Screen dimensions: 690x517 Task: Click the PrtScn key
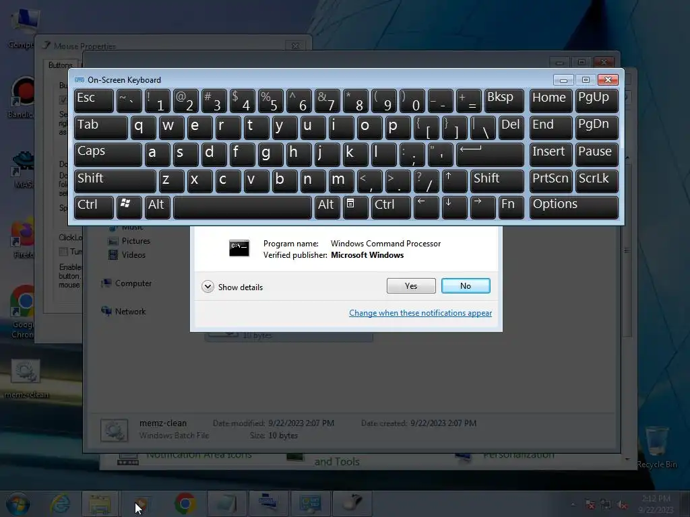[551, 181]
